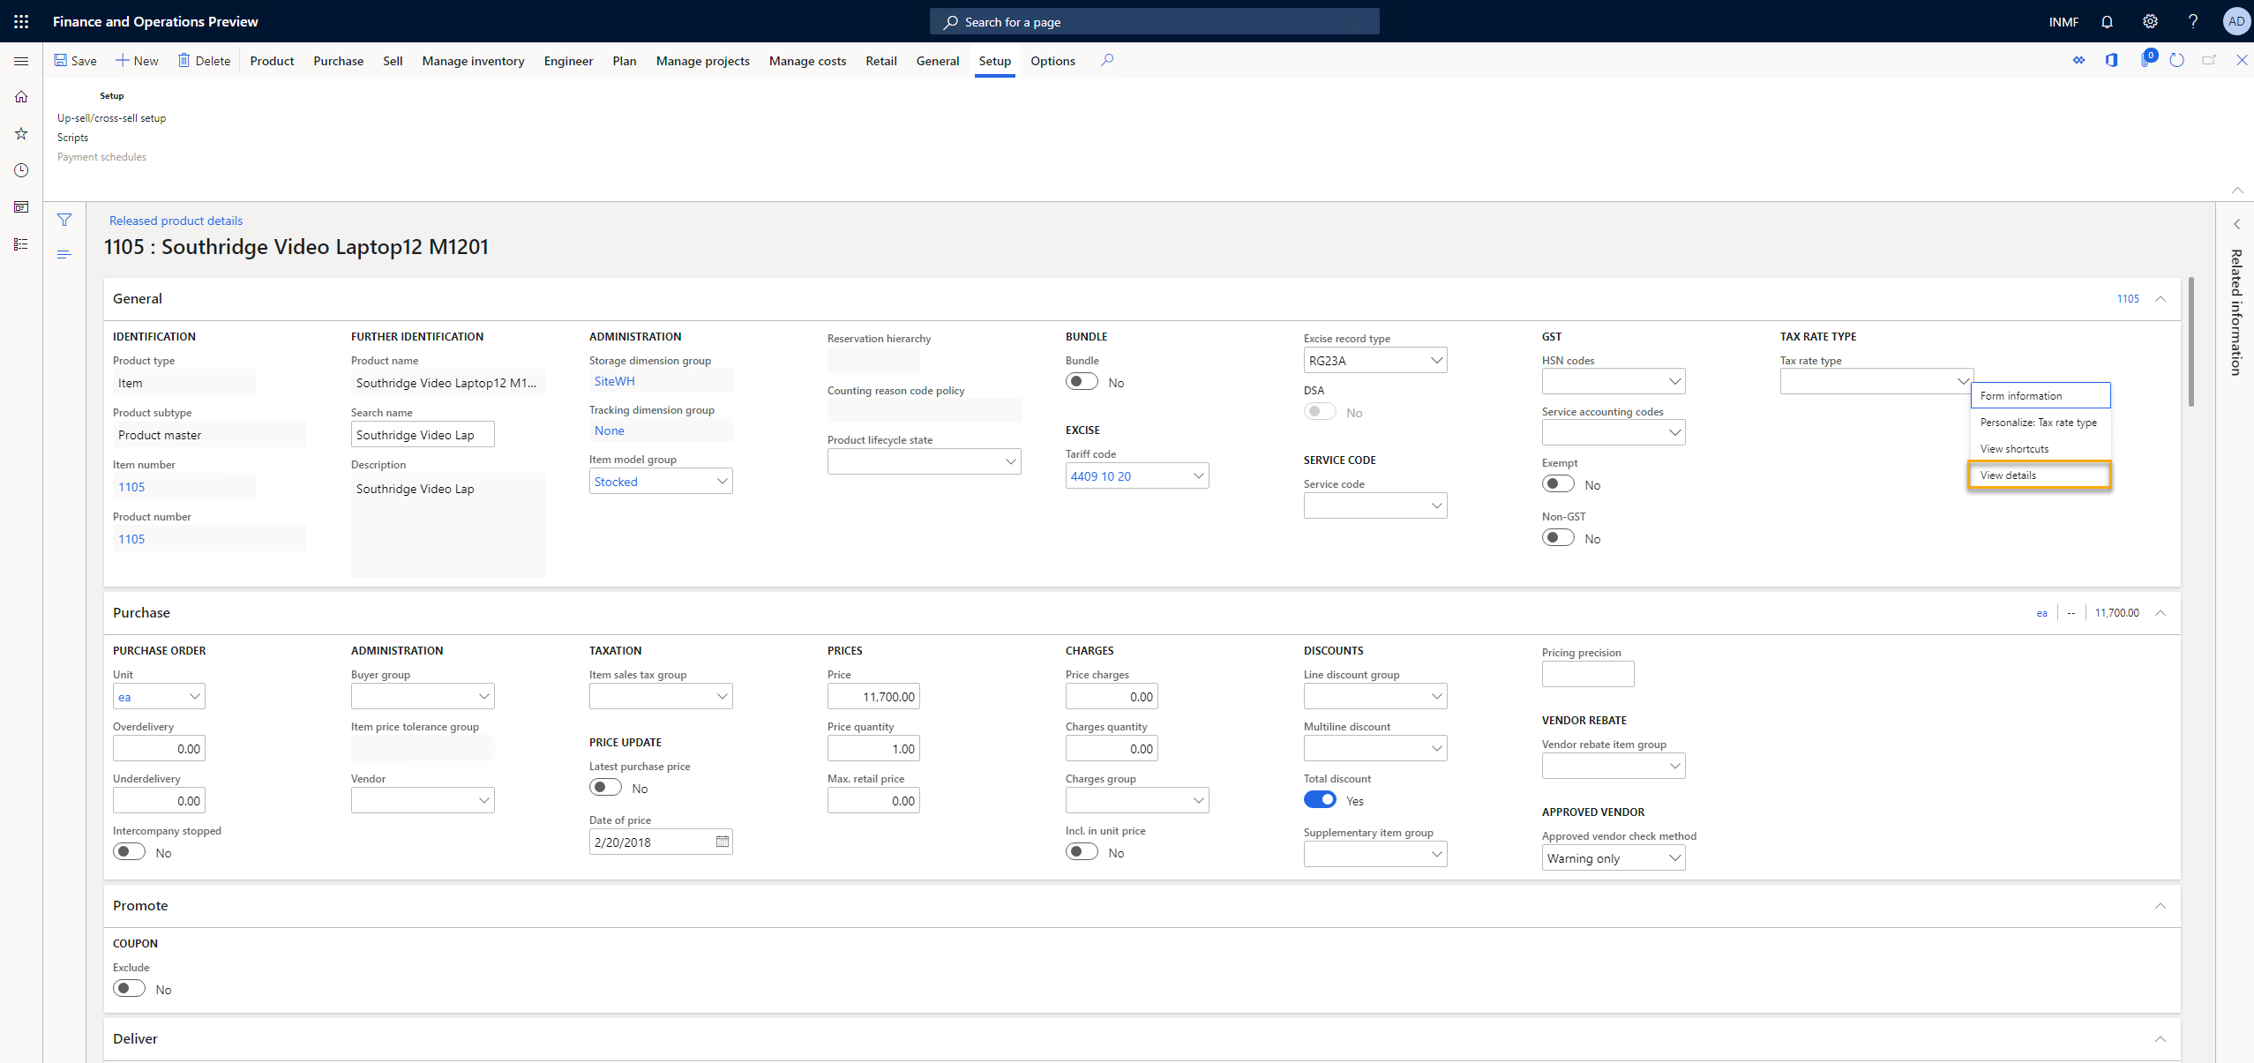Open Released product details breadcrumb link

(x=176, y=221)
